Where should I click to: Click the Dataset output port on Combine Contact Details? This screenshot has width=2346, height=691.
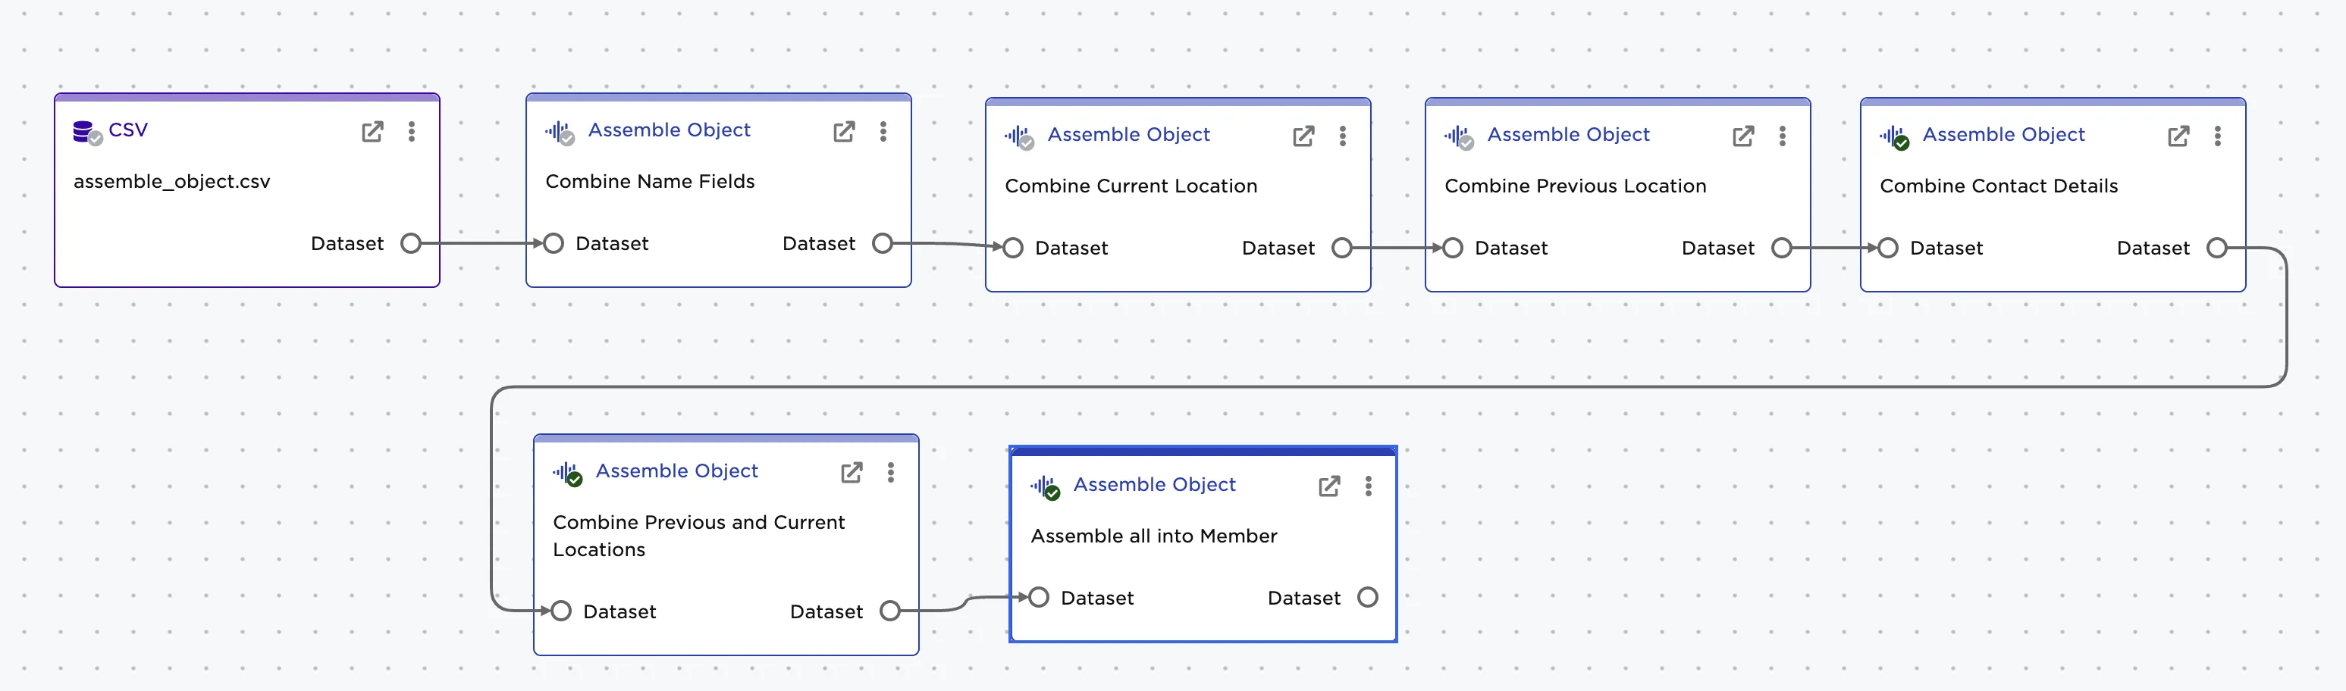(x=2218, y=247)
